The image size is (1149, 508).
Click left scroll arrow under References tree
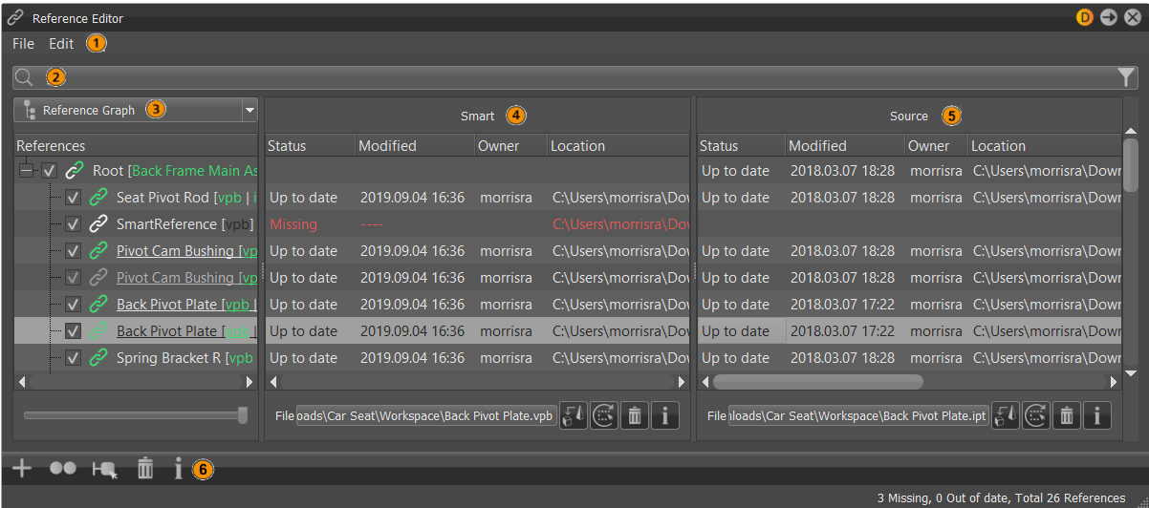click(x=22, y=381)
